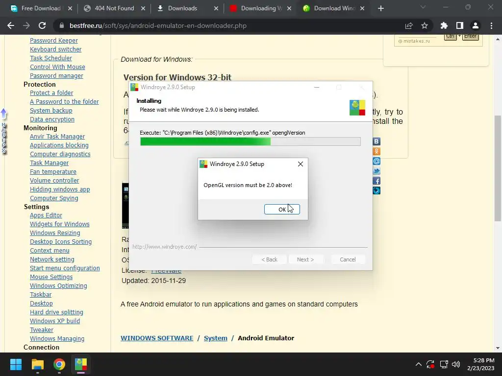
Task: Close the 404 Not Found tab
Action: pos(143,8)
